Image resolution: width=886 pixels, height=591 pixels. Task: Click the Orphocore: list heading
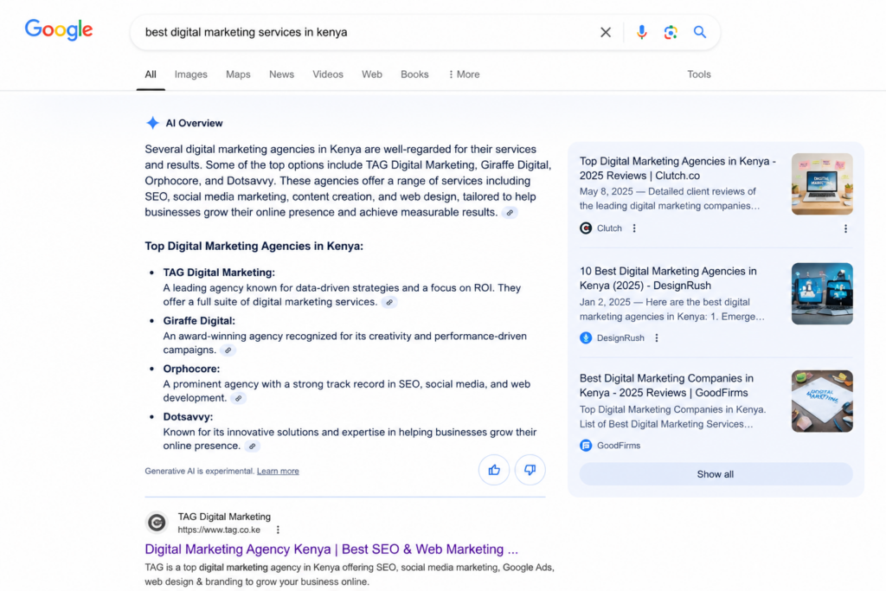(191, 369)
